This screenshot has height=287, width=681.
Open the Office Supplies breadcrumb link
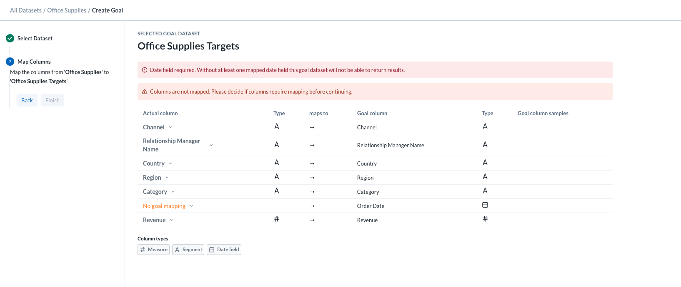(67, 10)
